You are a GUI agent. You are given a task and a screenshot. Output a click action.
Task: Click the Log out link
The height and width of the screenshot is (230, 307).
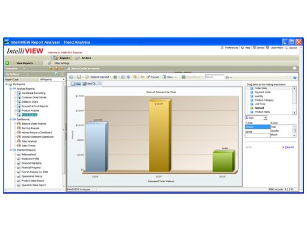click(x=293, y=48)
